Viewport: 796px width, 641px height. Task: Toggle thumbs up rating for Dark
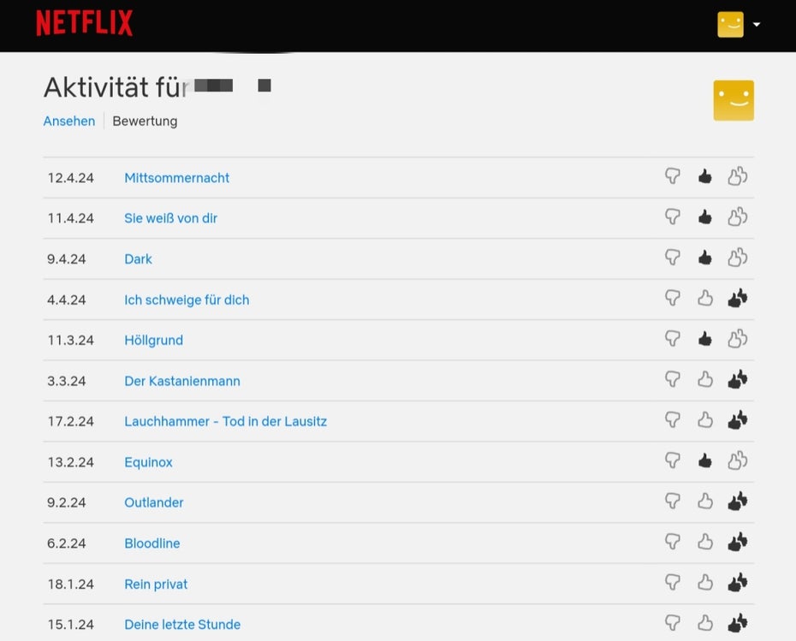pyautogui.click(x=704, y=258)
